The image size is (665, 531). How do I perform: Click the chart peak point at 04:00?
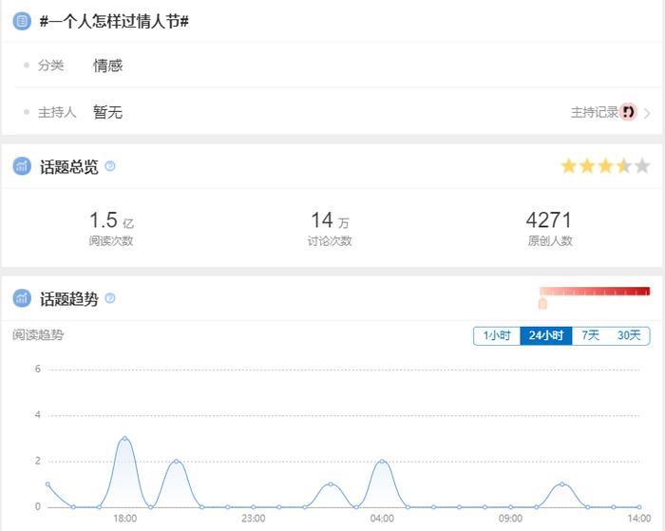click(382, 461)
